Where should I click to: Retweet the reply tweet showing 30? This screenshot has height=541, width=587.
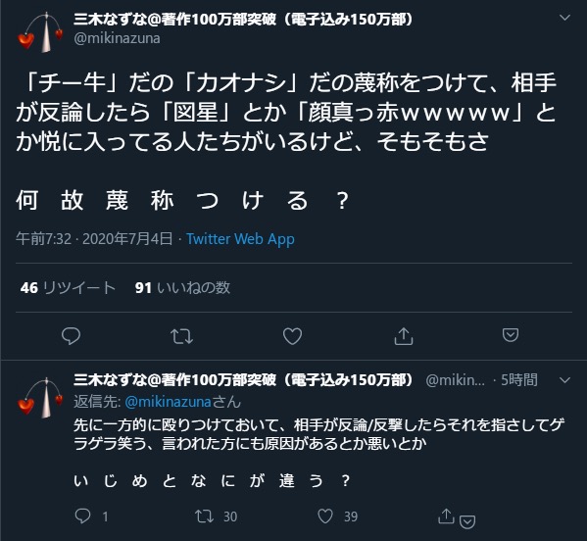(205, 516)
